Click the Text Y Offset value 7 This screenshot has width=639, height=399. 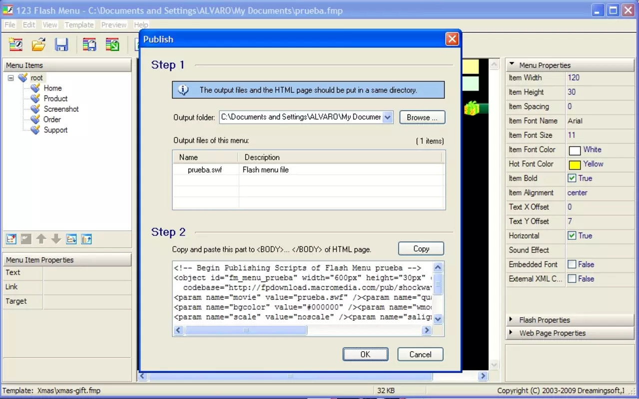[570, 221]
